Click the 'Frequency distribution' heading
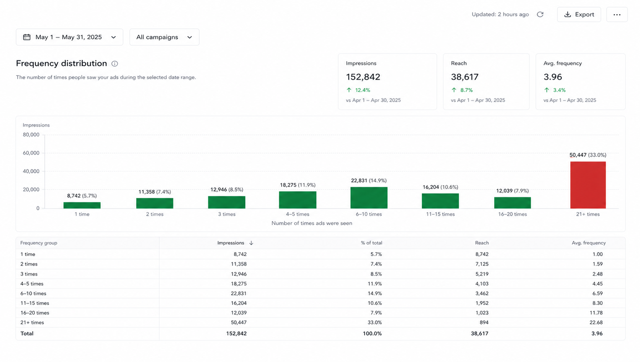Image resolution: width=640 pixels, height=362 pixels. (x=61, y=64)
